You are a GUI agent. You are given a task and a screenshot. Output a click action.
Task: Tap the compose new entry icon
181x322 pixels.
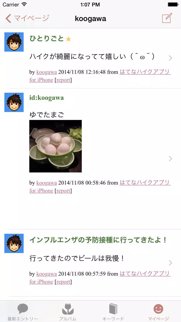167,18
